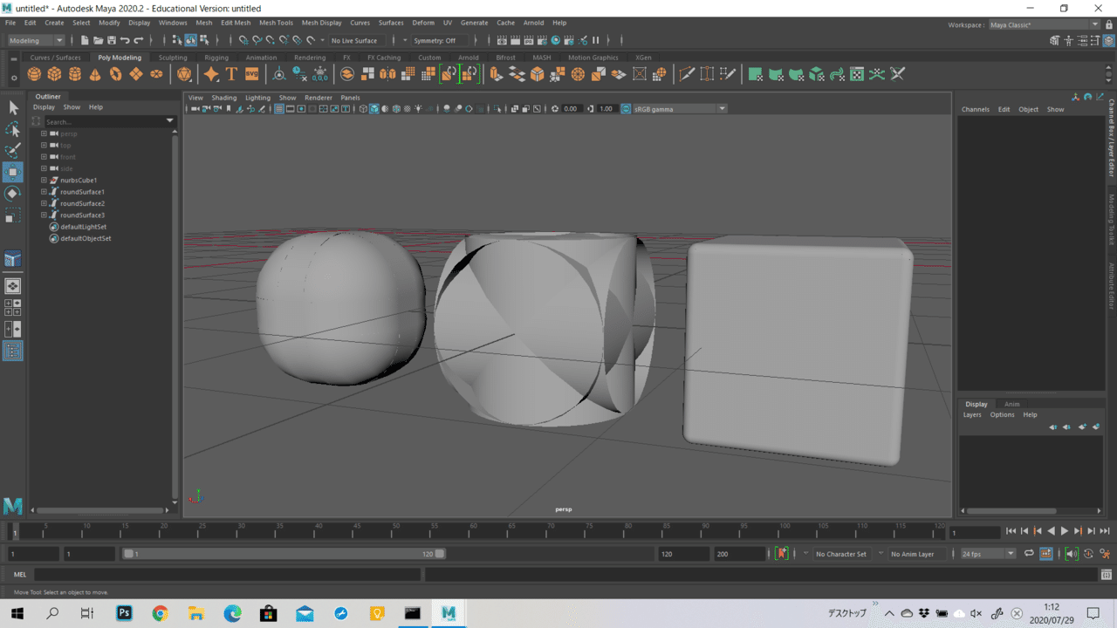Click the Platonic solid shelf icon
The height and width of the screenshot is (628, 1117).
tap(184, 74)
